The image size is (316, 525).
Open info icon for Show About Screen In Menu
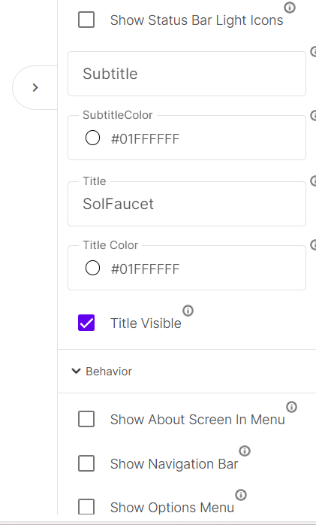(x=291, y=407)
